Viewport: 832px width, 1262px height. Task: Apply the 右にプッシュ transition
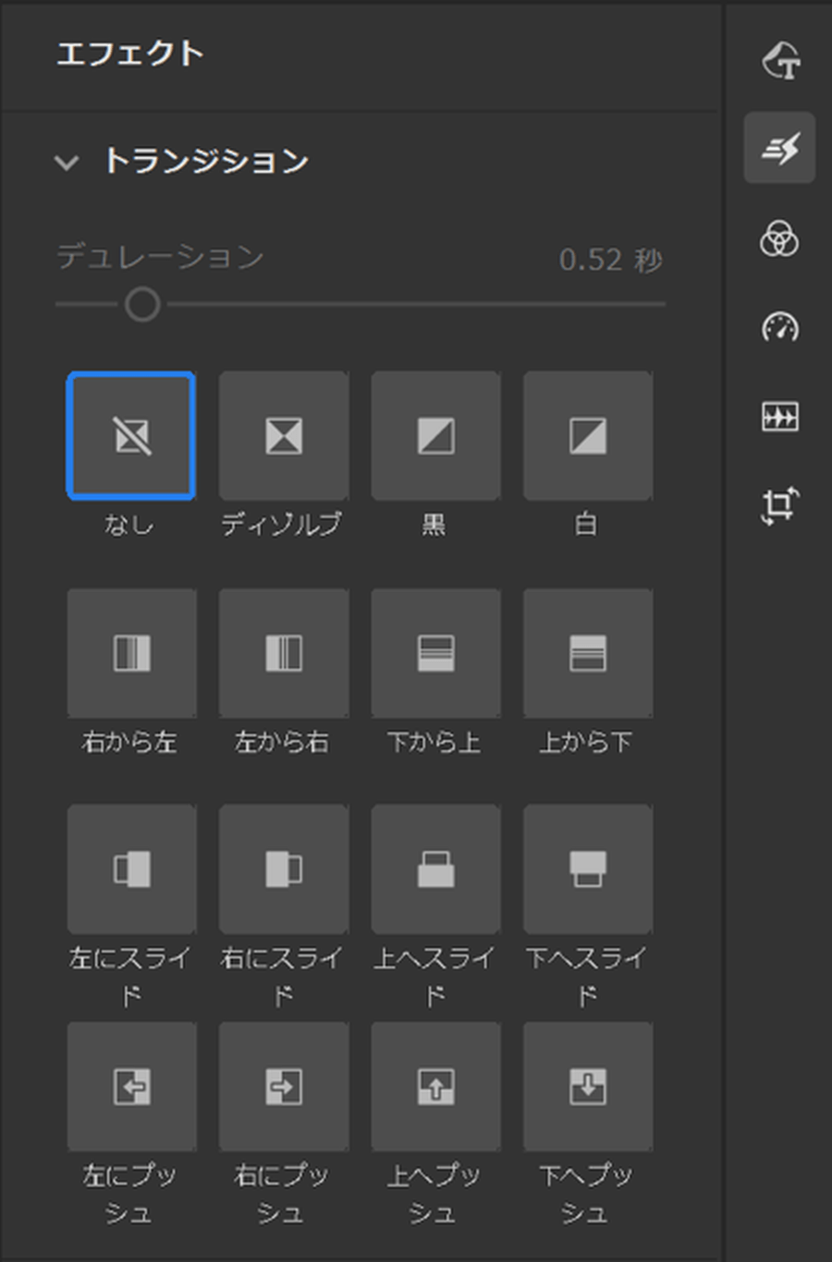(x=284, y=1086)
